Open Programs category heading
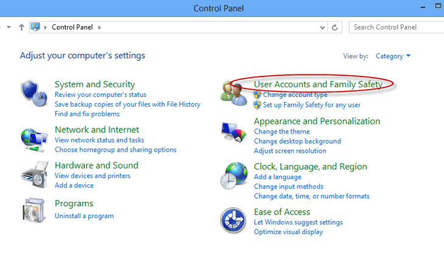The height and width of the screenshot is (271, 444). point(74,204)
